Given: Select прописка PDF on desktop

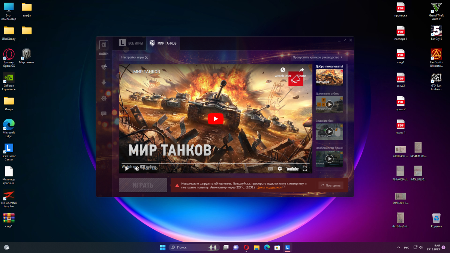Looking at the screenshot, I should click(400, 10).
